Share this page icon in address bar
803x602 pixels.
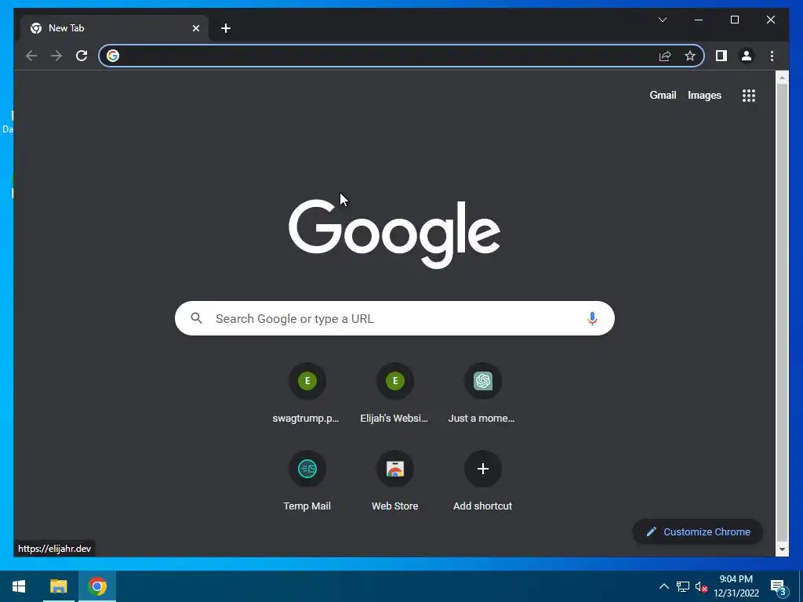(x=665, y=56)
